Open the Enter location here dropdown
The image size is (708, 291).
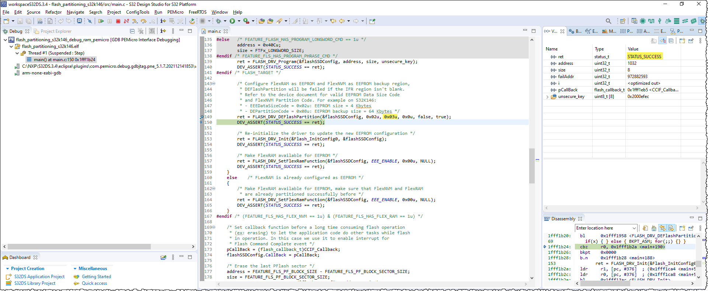(x=634, y=228)
